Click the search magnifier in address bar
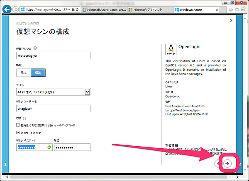 click(65, 10)
